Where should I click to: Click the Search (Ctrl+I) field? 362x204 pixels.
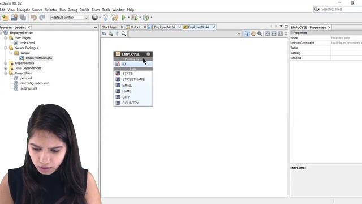pyautogui.click(x=338, y=9)
